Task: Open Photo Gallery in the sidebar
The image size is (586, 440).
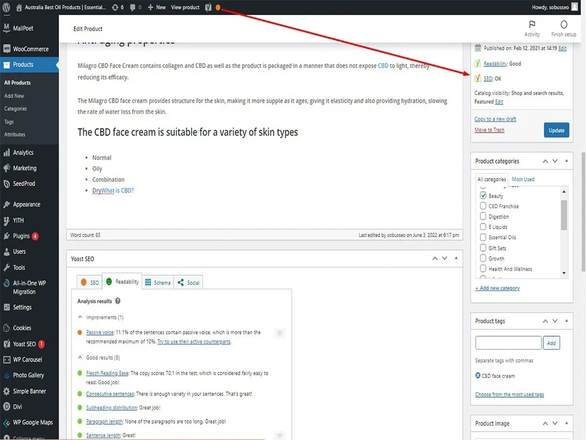Action: [x=29, y=375]
